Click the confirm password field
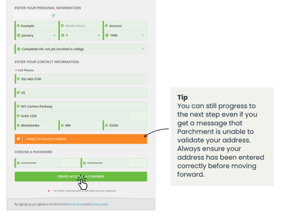This screenshot has height=220, width=307. [x=114, y=163]
